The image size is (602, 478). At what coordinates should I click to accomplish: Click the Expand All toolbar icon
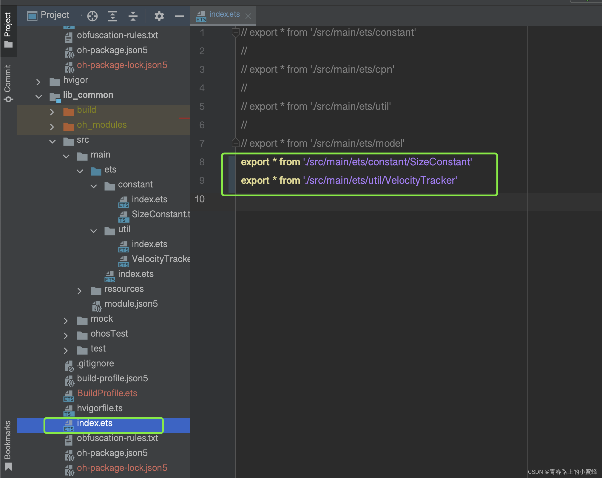coord(112,16)
